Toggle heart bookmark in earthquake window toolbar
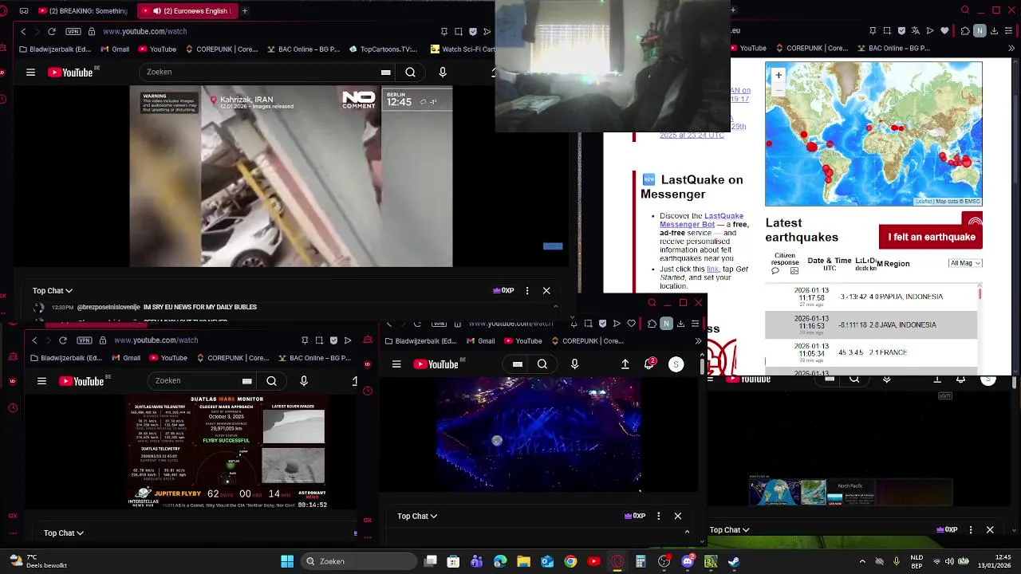Screen dimensions: 1021x574 tap(945, 31)
